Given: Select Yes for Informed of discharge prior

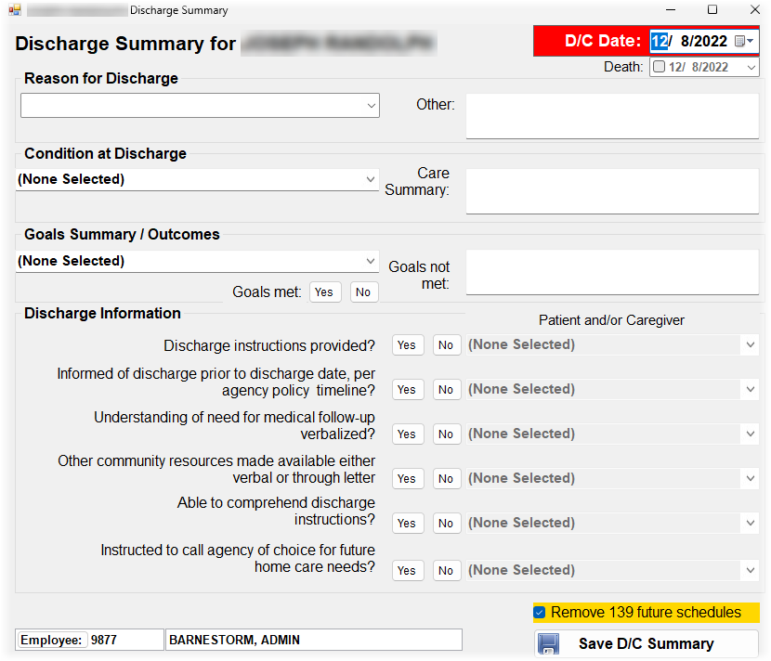Looking at the screenshot, I should click(x=407, y=390).
